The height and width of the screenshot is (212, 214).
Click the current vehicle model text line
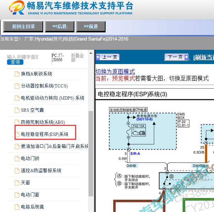[64, 39]
